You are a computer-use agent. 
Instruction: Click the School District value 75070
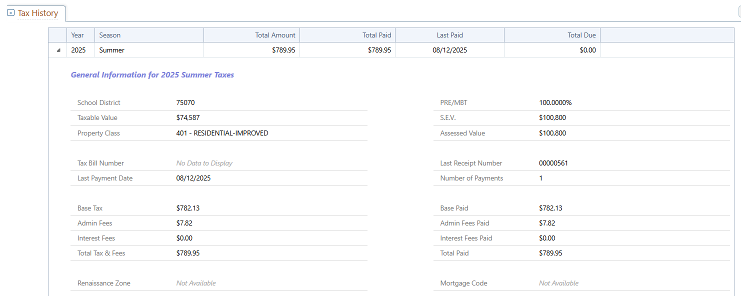click(x=185, y=102)
